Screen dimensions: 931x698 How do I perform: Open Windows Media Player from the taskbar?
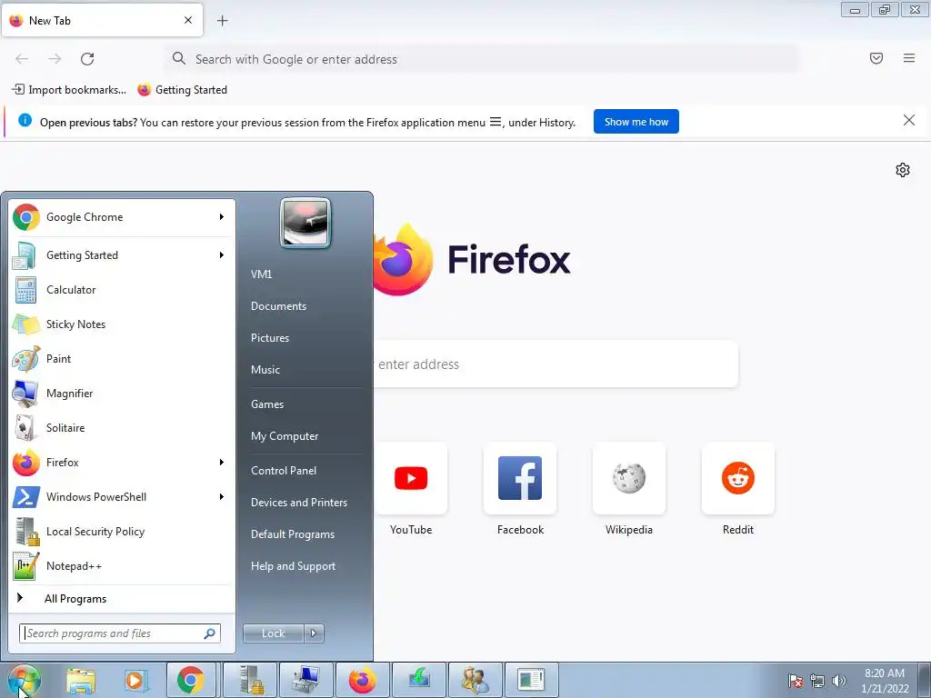pos(136,680)
